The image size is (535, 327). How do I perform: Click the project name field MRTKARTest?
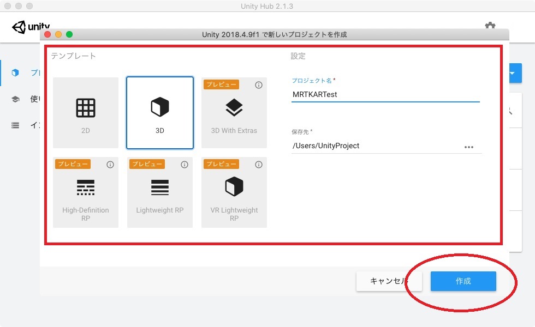385,95
